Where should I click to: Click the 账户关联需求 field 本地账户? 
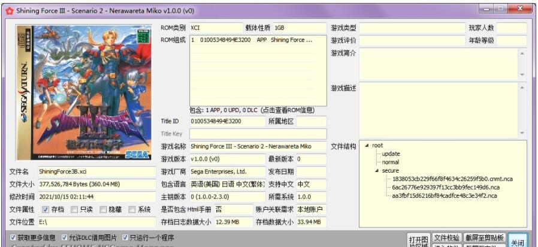click(312, 210)
